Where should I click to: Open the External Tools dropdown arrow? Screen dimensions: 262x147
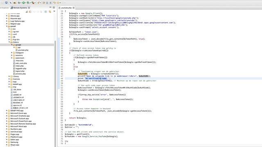(x=35, y=3)
